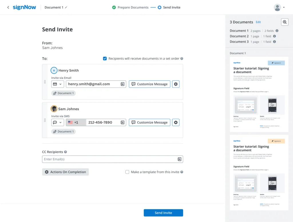293x222 pixels.
Task: Open settings gear for Sam Johnes
Action: (176, 122)
